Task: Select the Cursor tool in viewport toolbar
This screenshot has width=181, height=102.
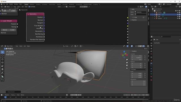Action: (2, 56)
